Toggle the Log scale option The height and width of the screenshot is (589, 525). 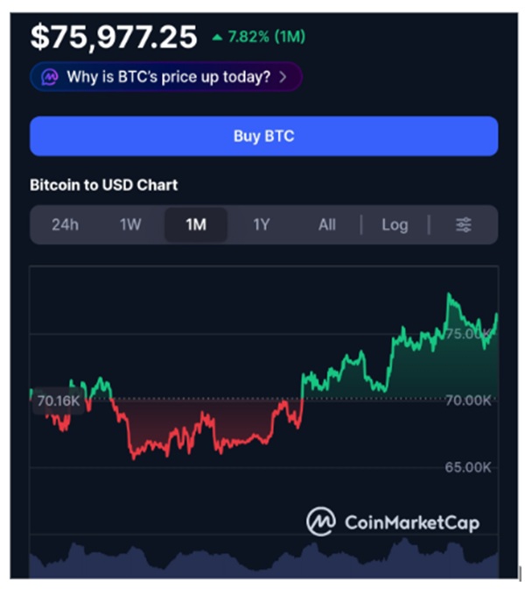[395, 225]
